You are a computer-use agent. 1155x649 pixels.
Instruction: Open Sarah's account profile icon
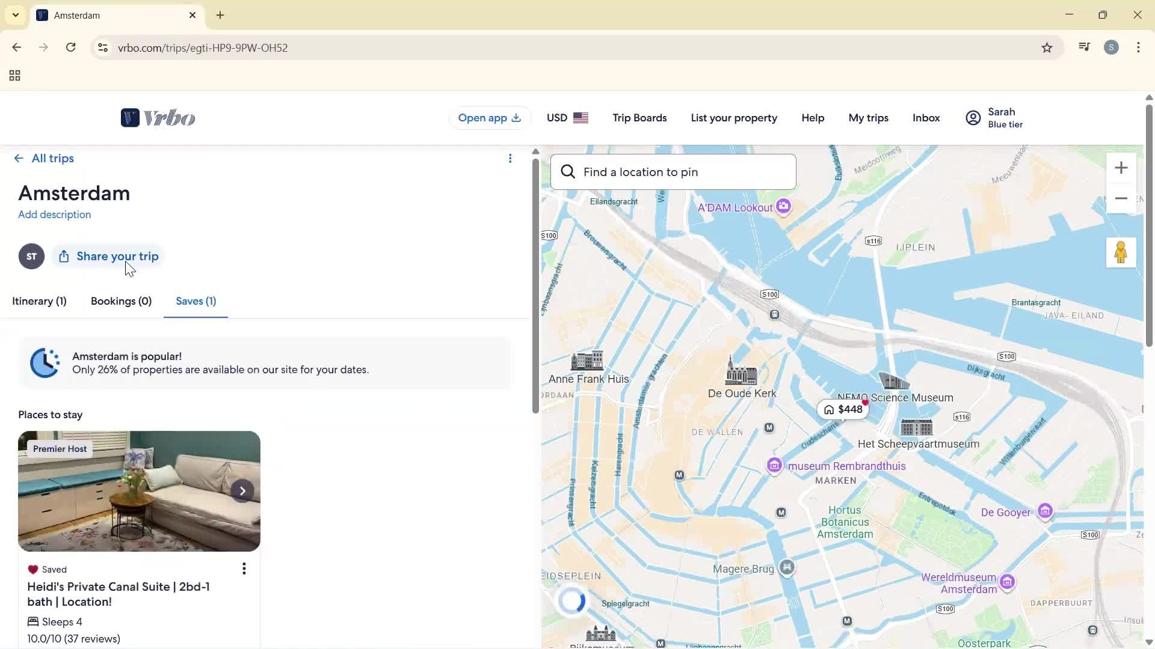click(x=973, y=117)
